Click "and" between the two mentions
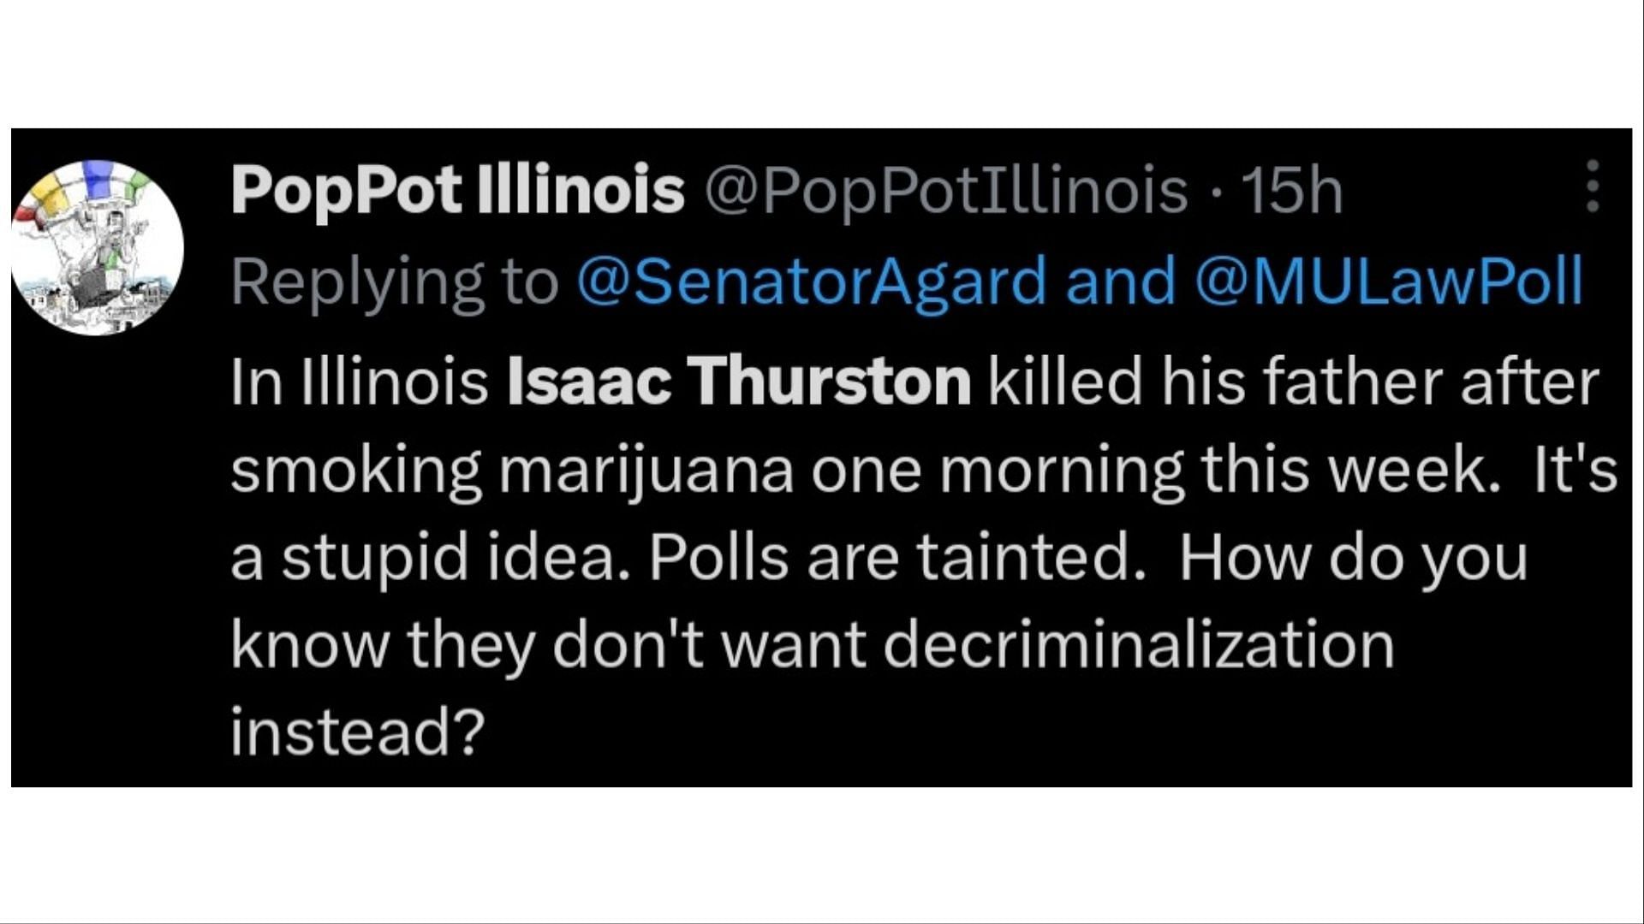Image resolution: width=1644 pixels, height=924 pixels. tap(1120, 281)
